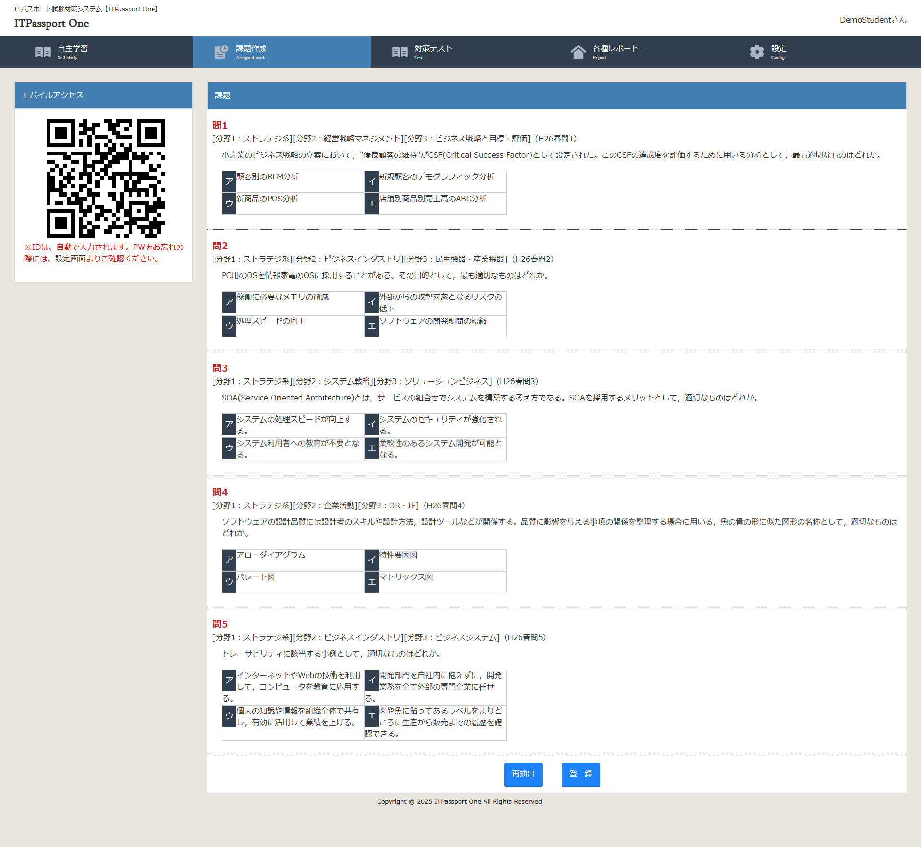Screen dimensions: 921x847
Task: Select answer エ label in question 5
Action: tap(372, 716)
